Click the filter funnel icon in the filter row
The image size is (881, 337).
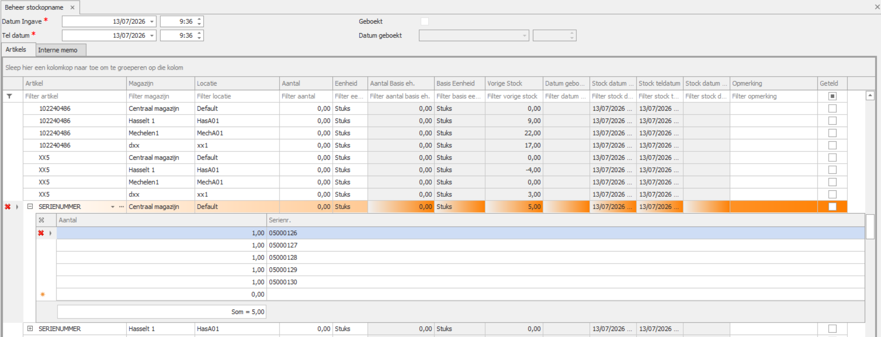click(9, 96)
